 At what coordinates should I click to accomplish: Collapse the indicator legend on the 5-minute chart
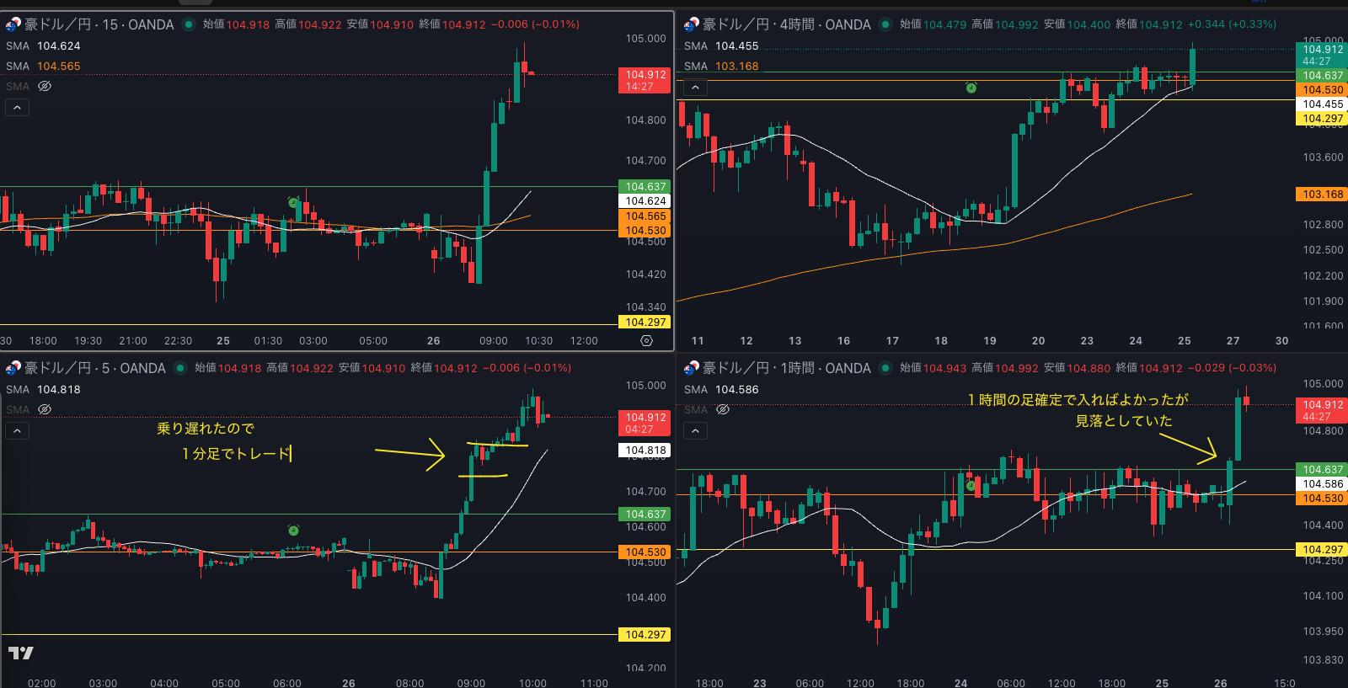[x=17, y=430]
